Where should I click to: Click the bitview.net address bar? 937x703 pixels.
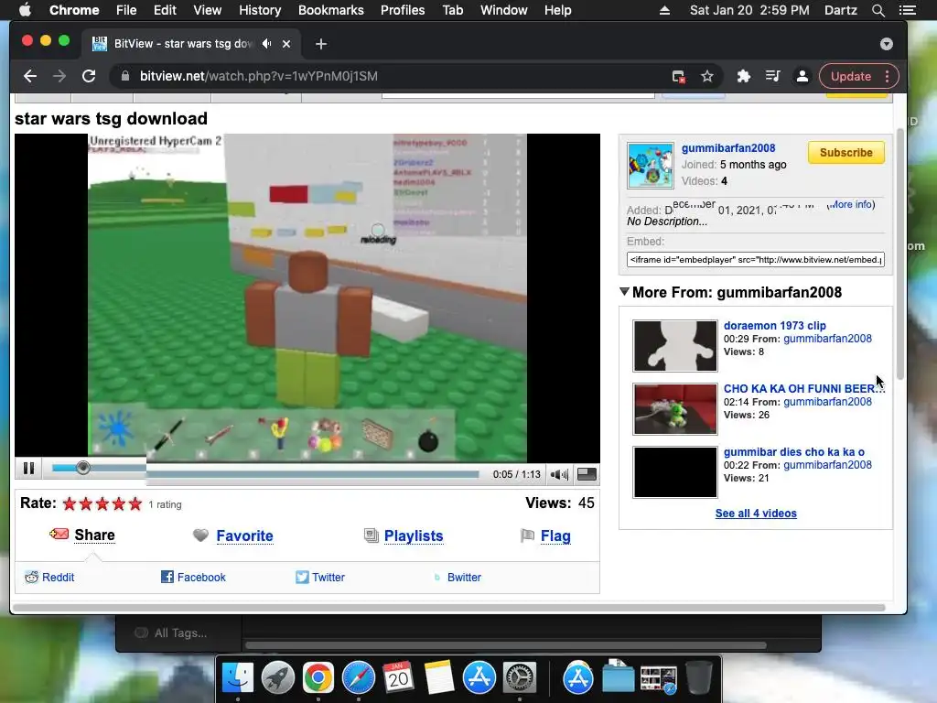(x=394, y=77)
